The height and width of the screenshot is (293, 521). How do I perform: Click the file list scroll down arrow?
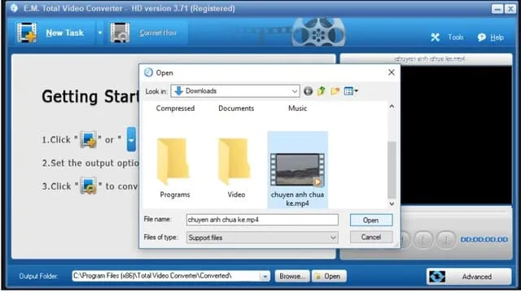click(x=392, y=203)
